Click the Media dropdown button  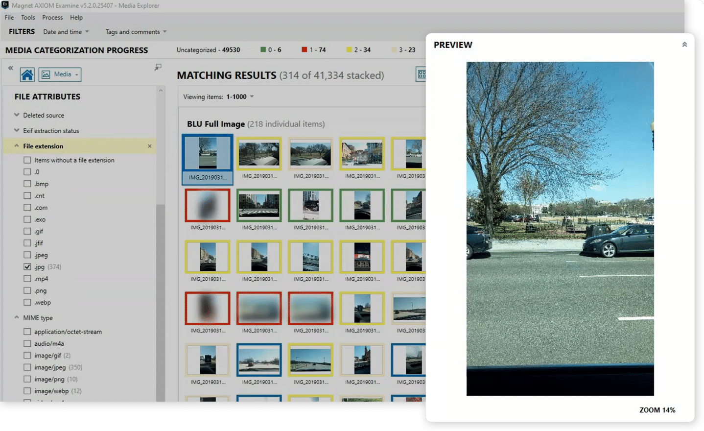tap(60, 74)
